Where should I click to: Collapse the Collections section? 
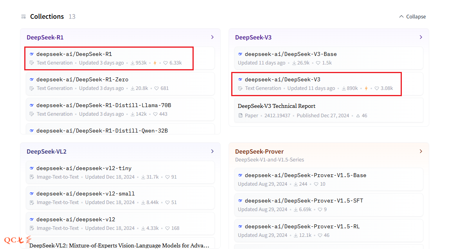(412, 16)
